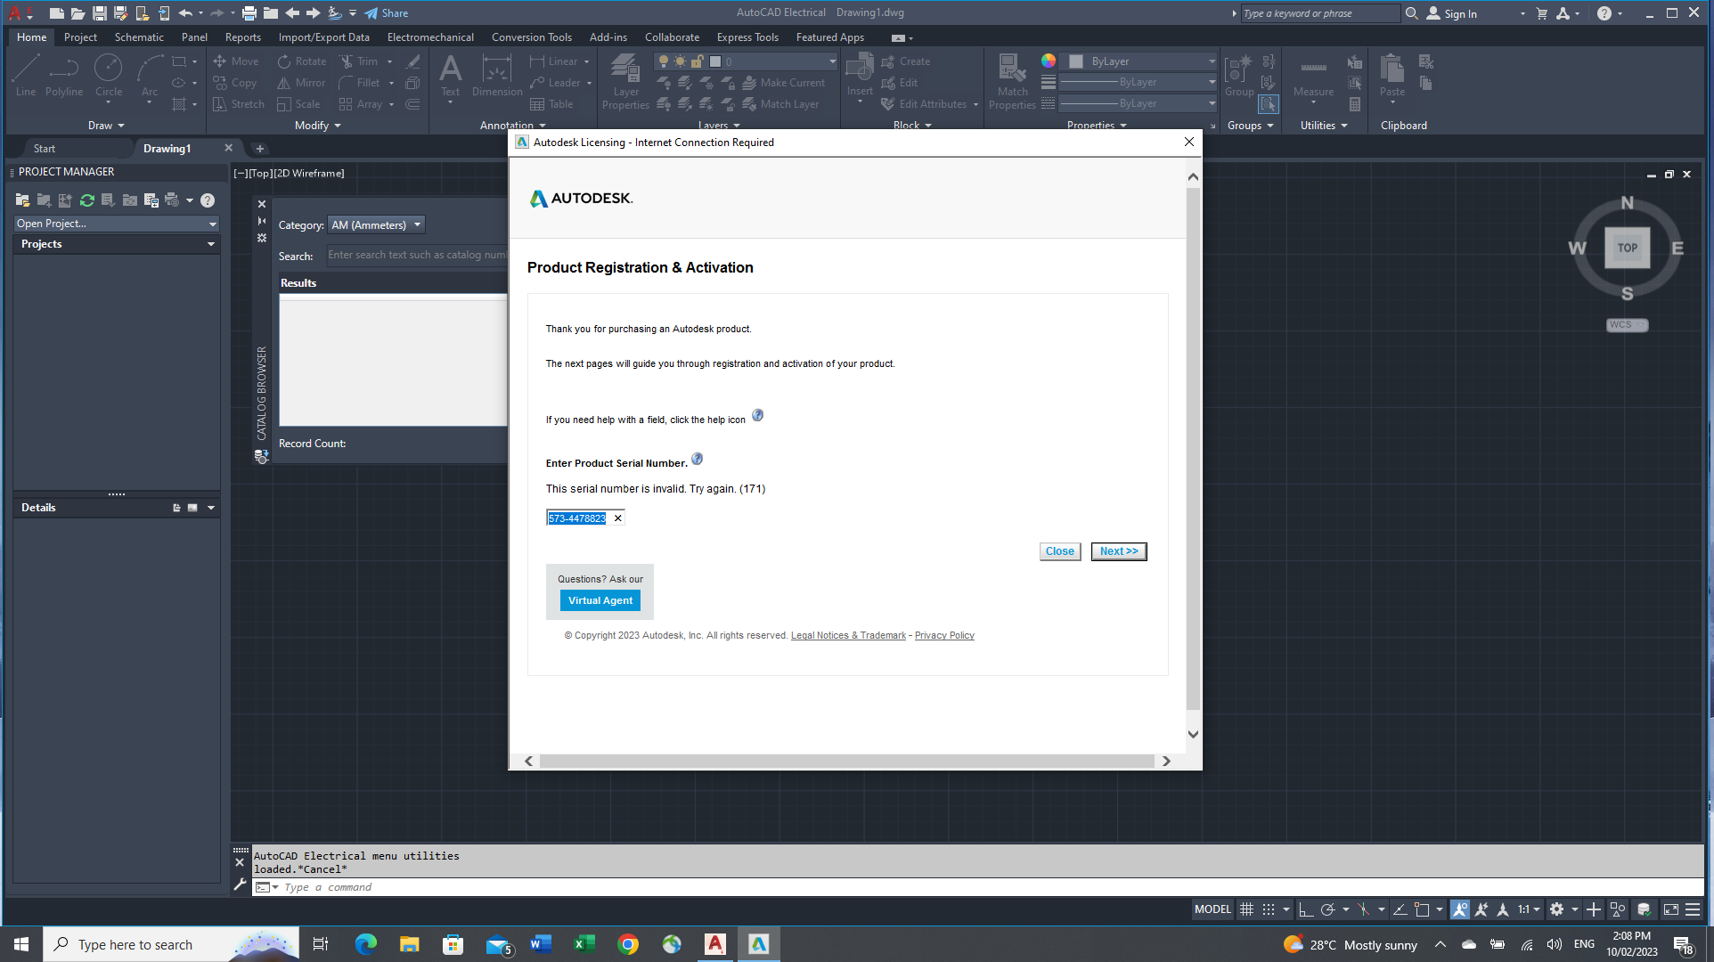This screenshot has height=962, width=1714.
Task: Click the help icon next to Serial Number
Action: pos(698,460)
